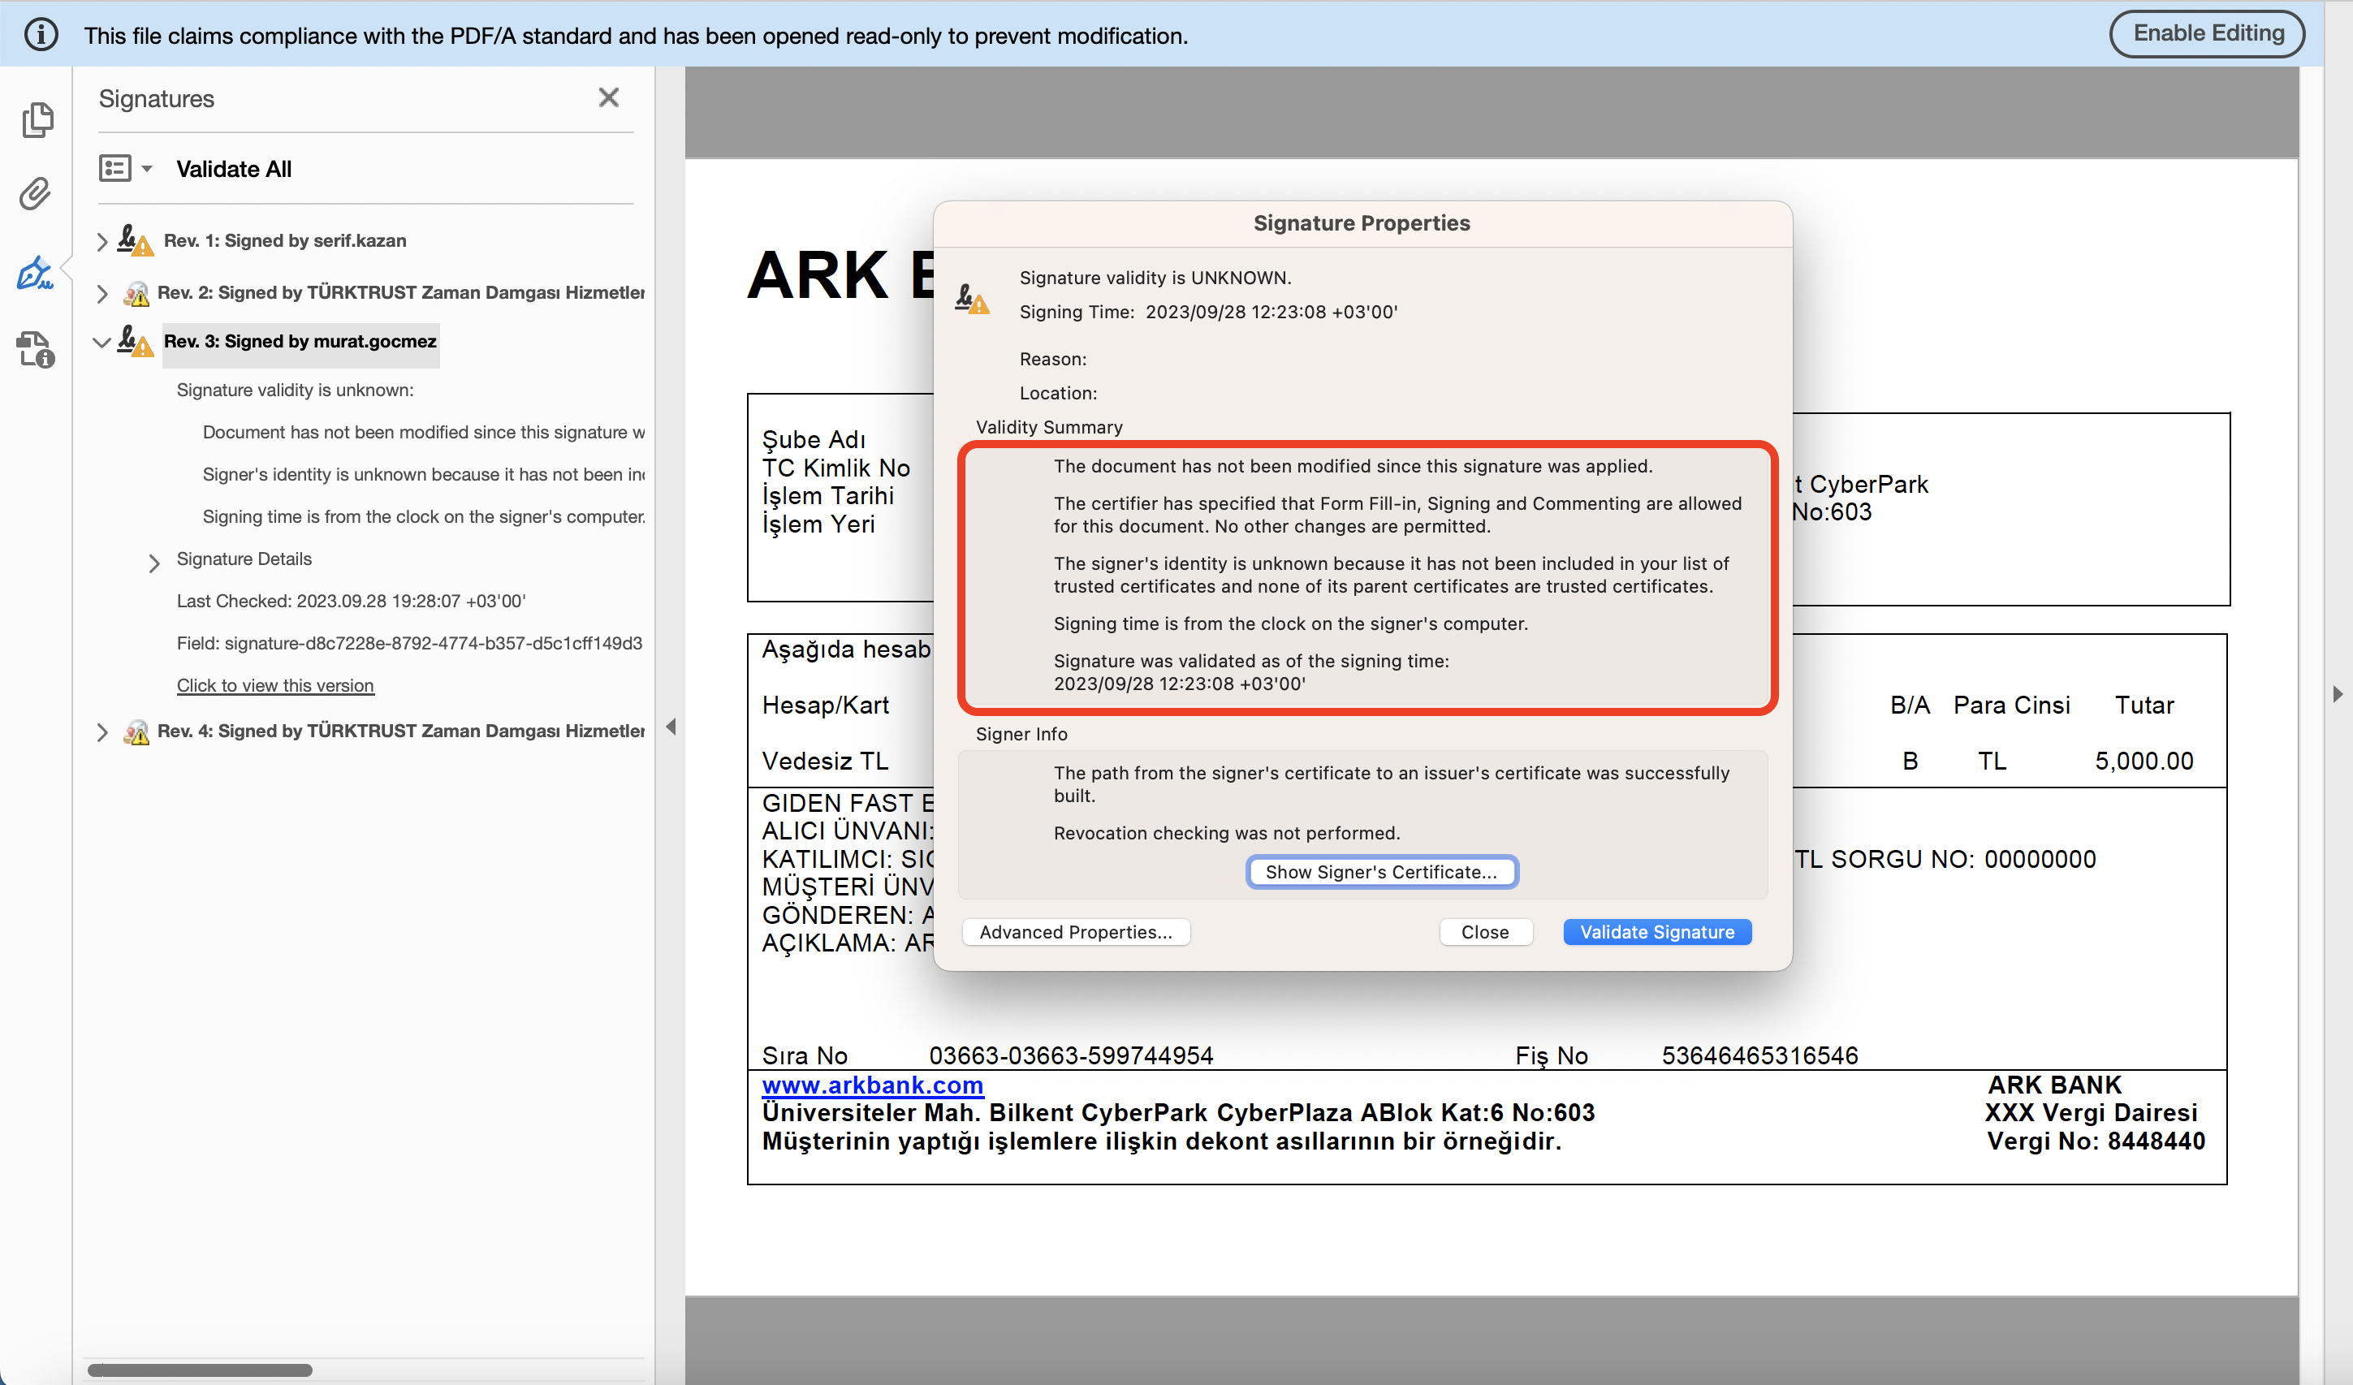Image resolution: width=2353 pixels, height=1385 pixels.
Task: Select Rev. 2 TÜRKTRUST Zaman Damgası row
Action: (x=401, y=292)
